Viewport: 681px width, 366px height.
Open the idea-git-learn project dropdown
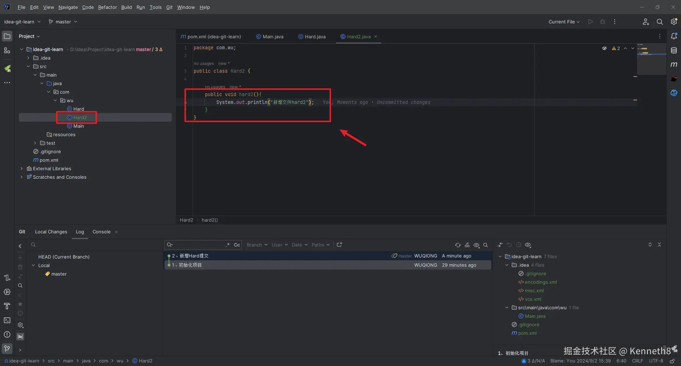pyautogui.click(x=22, y=22)
